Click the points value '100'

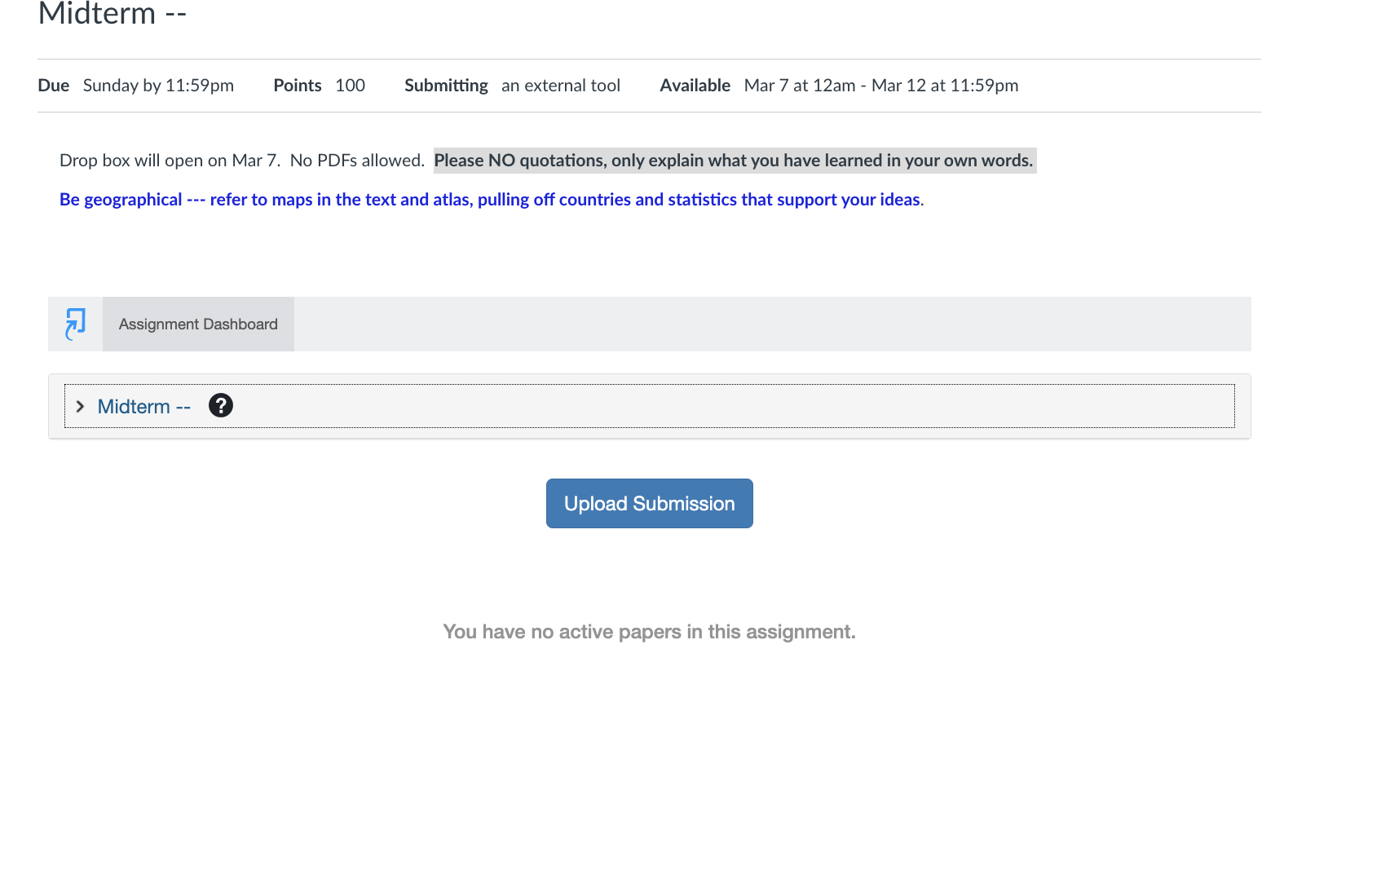click(351, 86)
